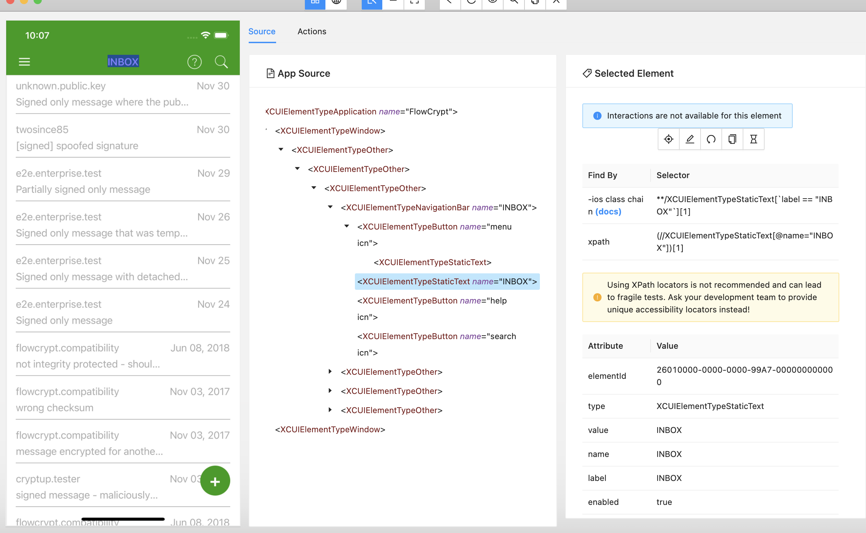The height and width of the screenshot is (533, 866).
Task: Open the docs link for class chain
Action: [608, 211]
